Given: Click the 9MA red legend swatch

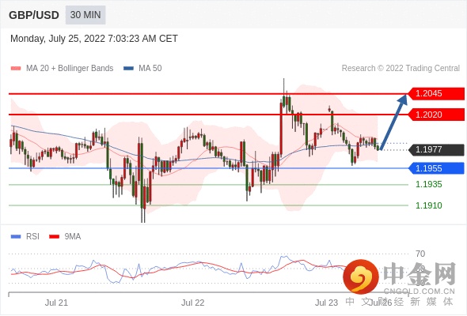Looking at the screenshot, I should 54,237.
